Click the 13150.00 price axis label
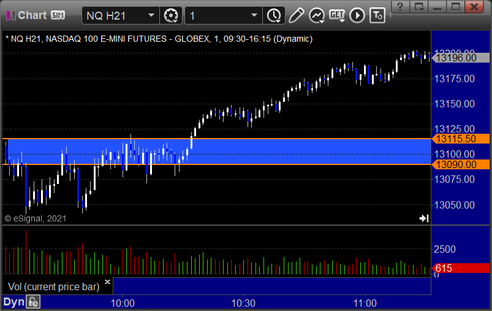 click(x=455, y=104)
